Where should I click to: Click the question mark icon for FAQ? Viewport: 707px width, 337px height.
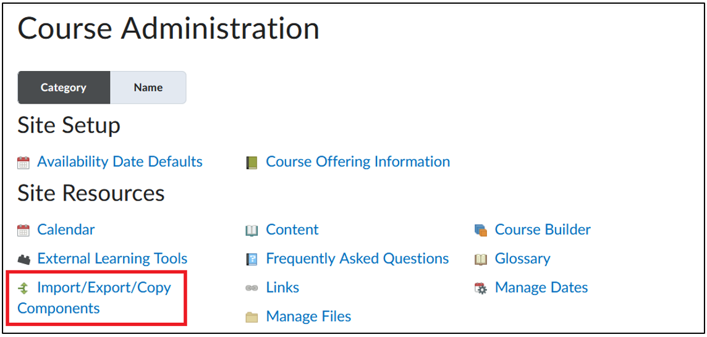pos(252,259)
